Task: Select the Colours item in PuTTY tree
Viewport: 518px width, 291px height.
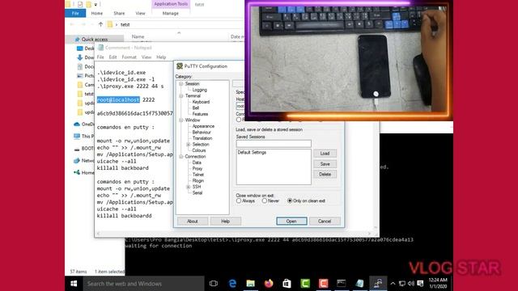Action: (x=199, y=150)
